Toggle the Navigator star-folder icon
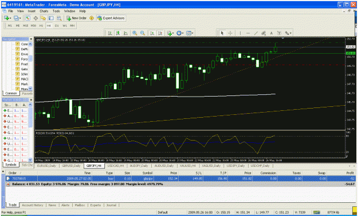This screenshot has width=358, height=216. point(44,18)
